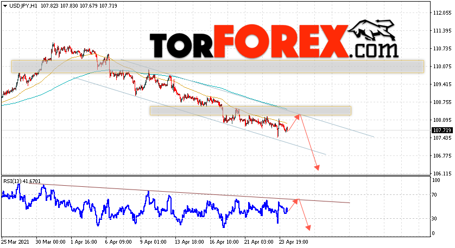
Task: Click the 13 Apr 18:00 time label
Action: pyautogui.click(x=189, y=242)
